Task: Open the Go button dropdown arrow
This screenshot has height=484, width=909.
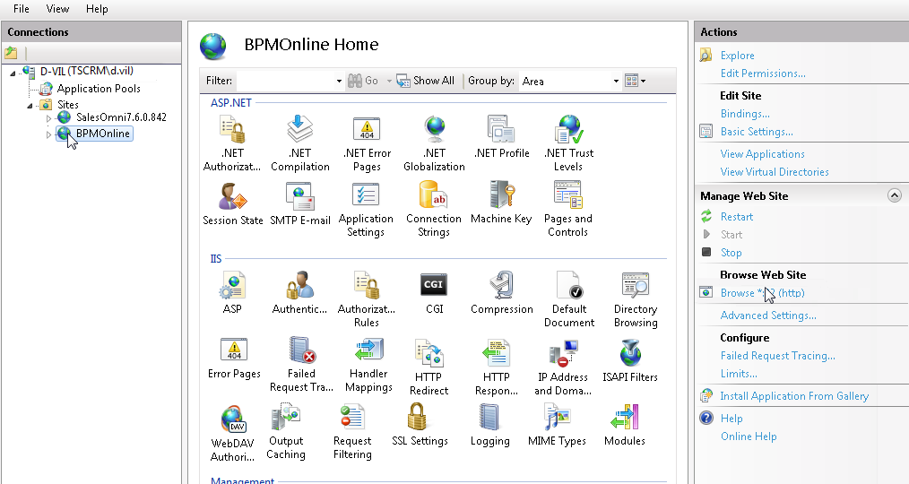Action: (x=389, y=82)
